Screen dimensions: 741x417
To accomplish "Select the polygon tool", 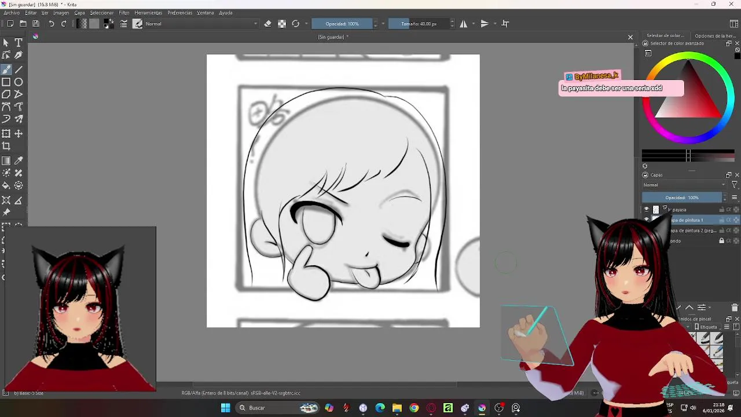I will [x=6, y=94].
